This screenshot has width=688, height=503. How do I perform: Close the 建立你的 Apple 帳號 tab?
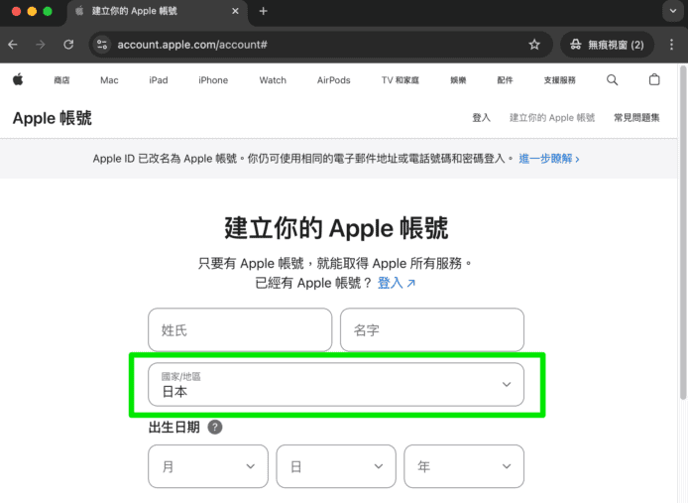coord(235,11)
